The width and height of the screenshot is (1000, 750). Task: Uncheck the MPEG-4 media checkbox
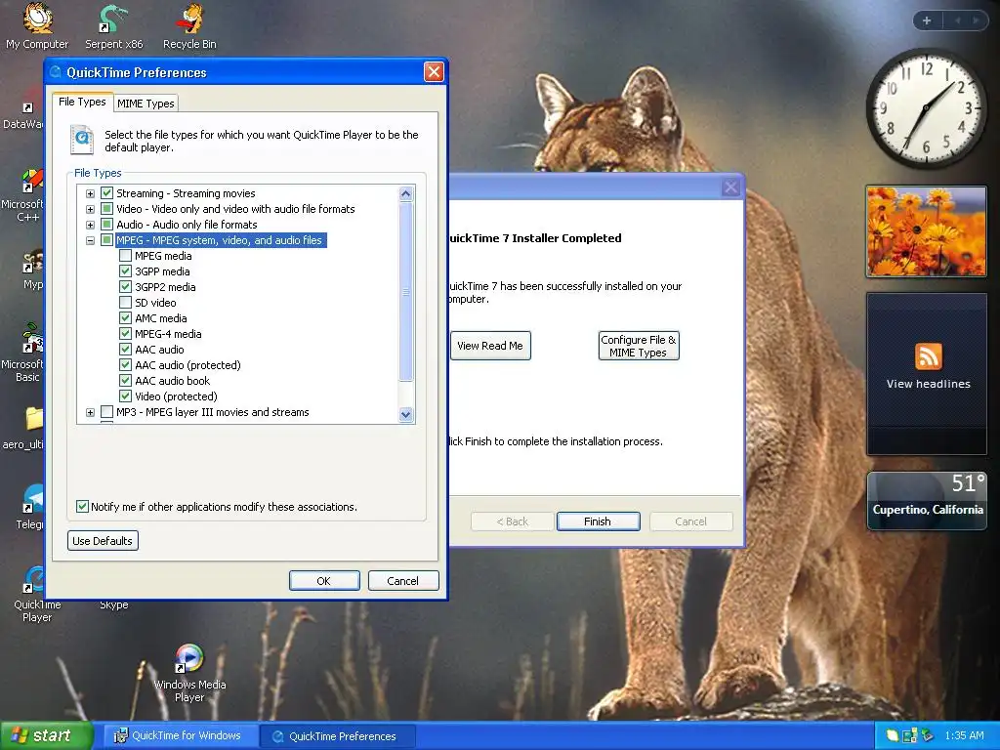click(126, 334)
